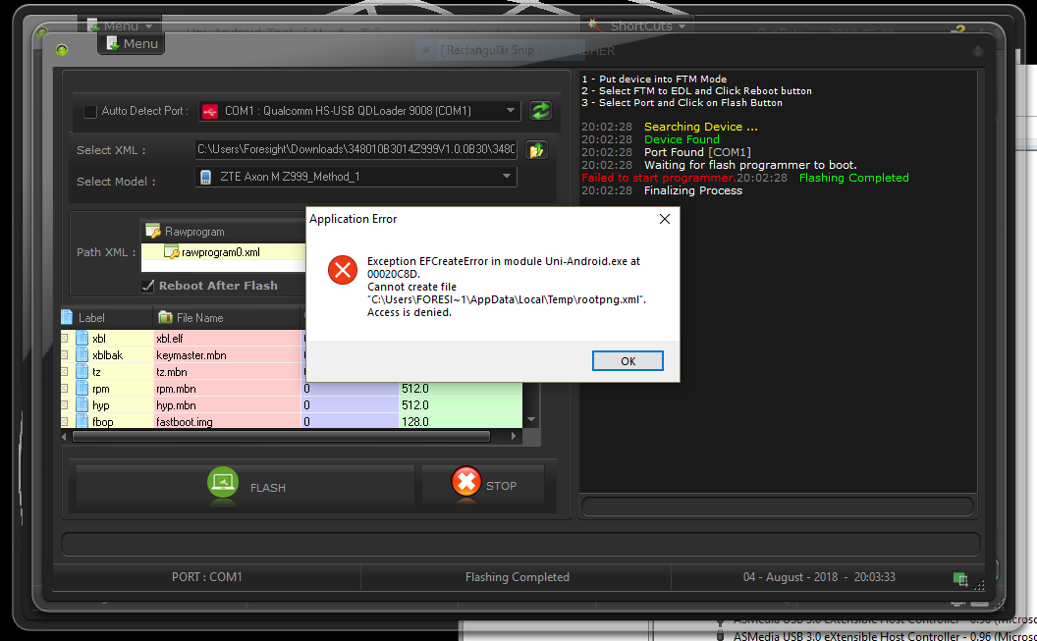The height and width of the screenshot is (641, 1037).
Task: Click the ShortCuts wand icon
Action: tap(595, 26)
